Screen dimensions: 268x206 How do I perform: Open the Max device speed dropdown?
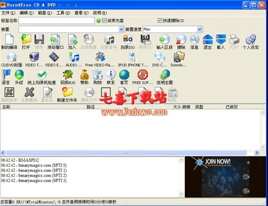pos(200,29)
